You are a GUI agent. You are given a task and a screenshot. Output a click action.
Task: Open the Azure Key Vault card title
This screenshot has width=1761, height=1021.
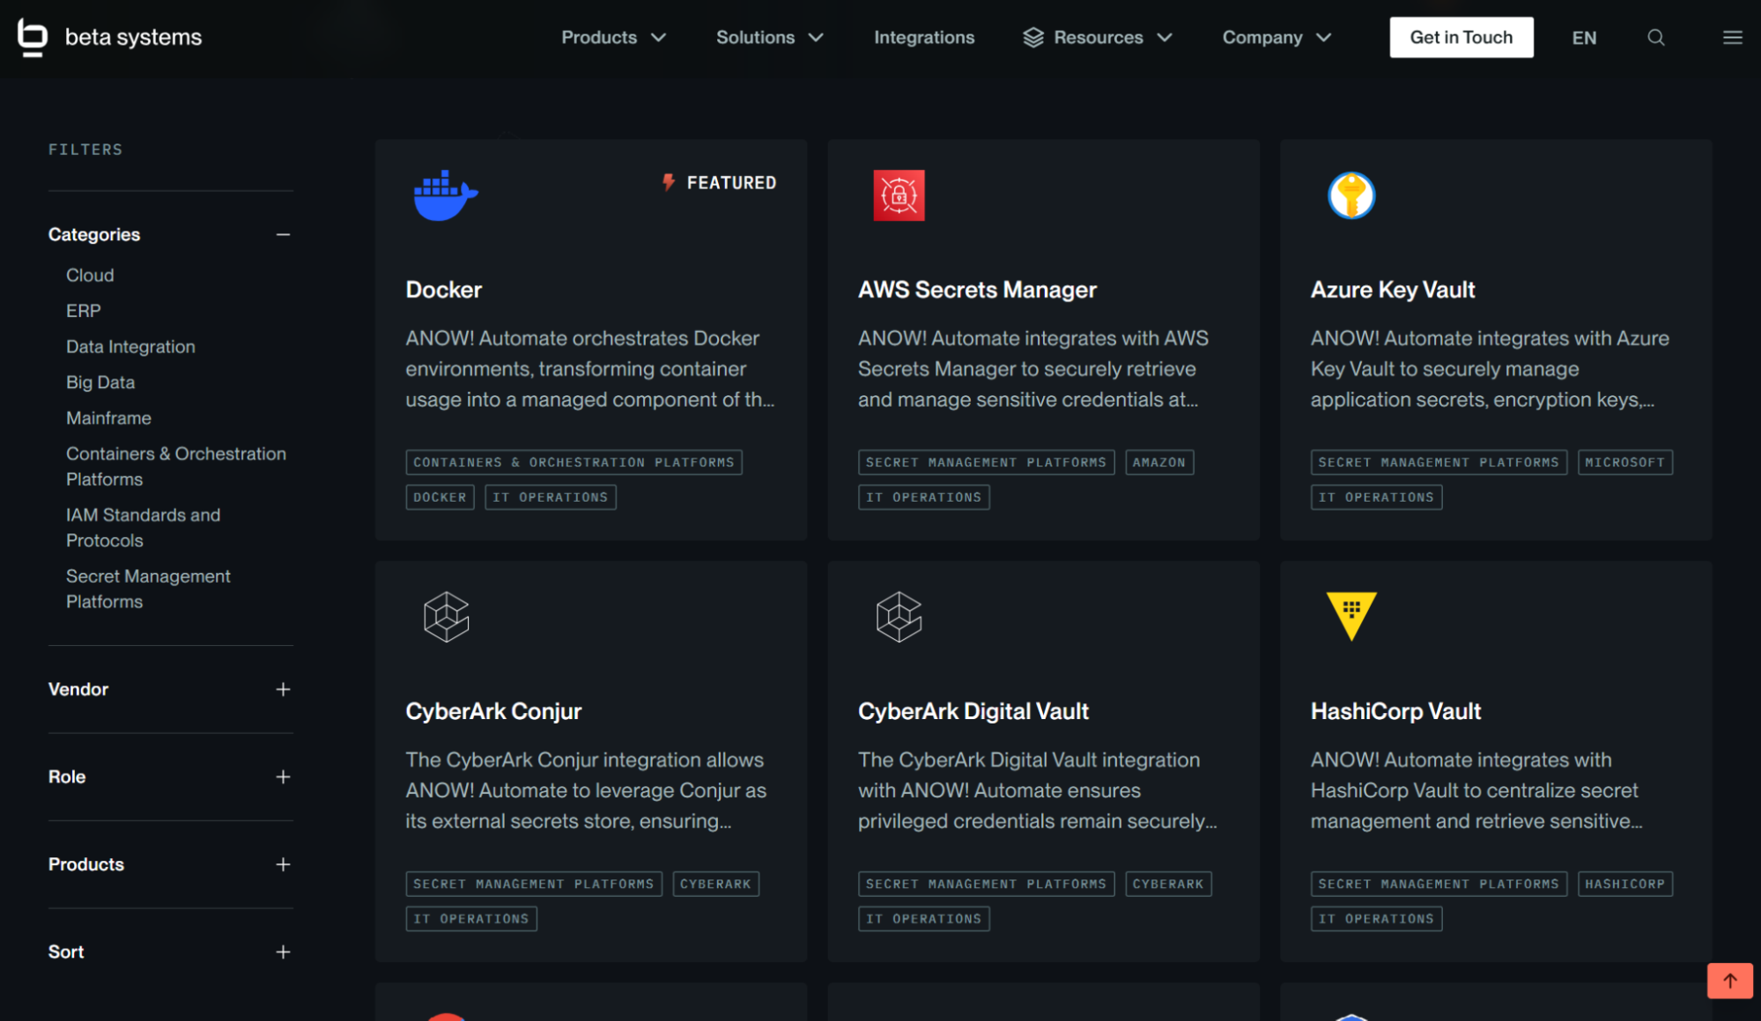pos(1392,290)
